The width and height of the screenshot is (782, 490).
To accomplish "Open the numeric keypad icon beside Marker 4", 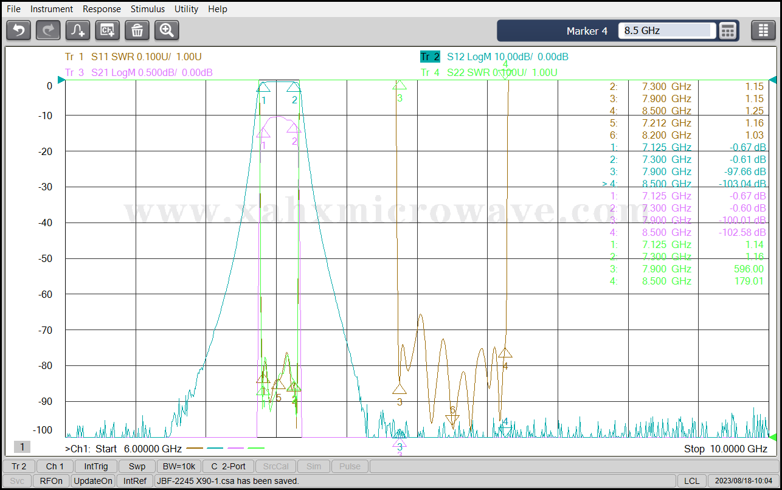I will (728, 30).
